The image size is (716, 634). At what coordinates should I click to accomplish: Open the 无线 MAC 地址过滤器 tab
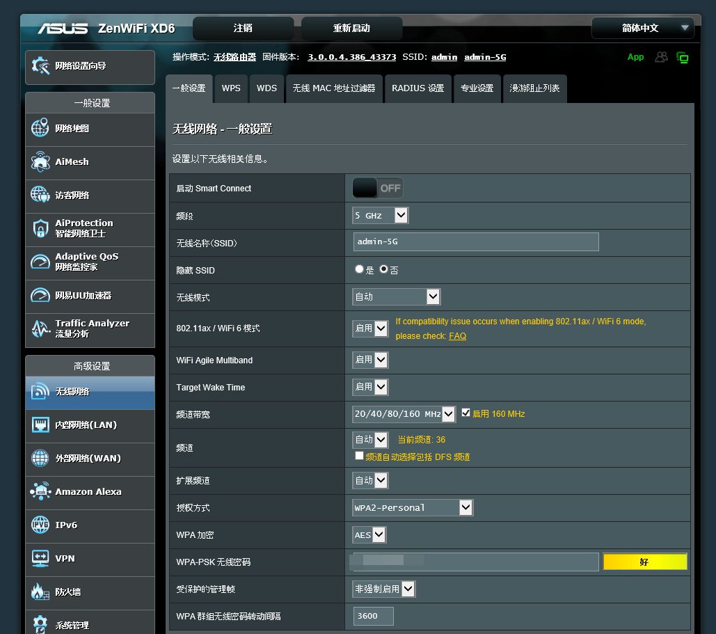(334, 88)
